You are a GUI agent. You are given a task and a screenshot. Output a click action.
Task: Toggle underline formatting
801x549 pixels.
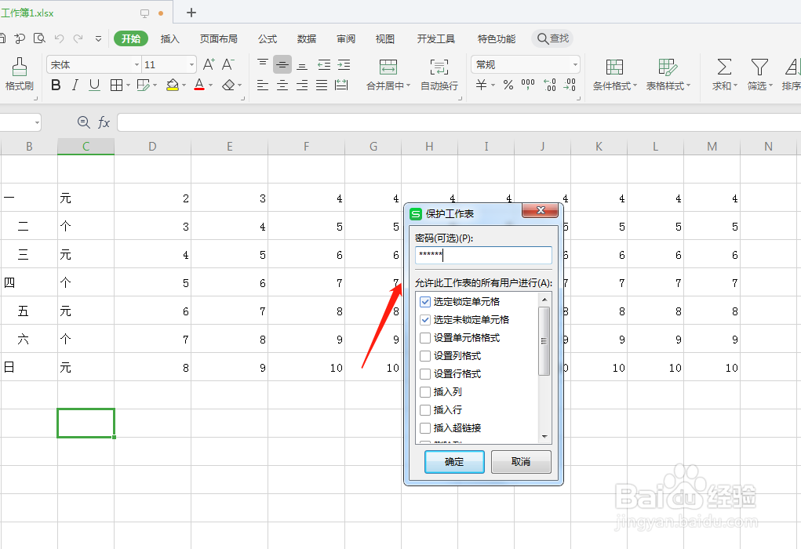[94, 85]
